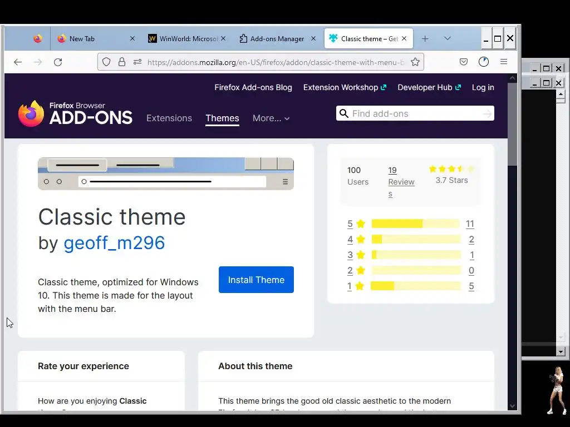Screen dimensions: 570x427
Task: Click the page scrollbar down arrow
Action: (x=512, y=406)
